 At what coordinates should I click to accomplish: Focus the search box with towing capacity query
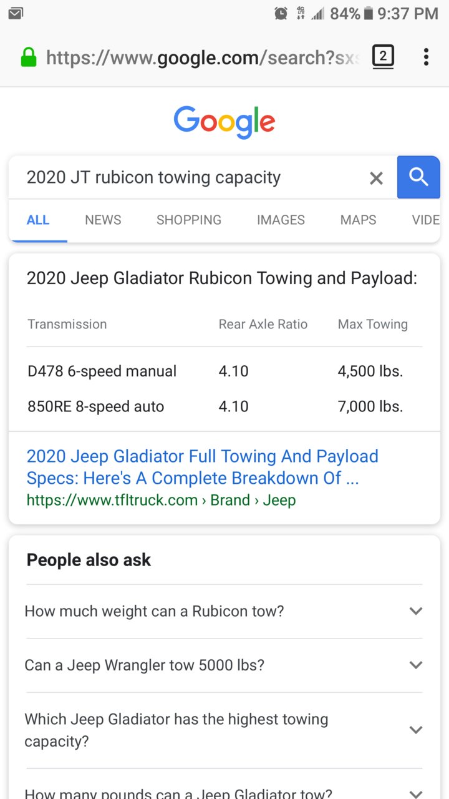tap(187, 178)
